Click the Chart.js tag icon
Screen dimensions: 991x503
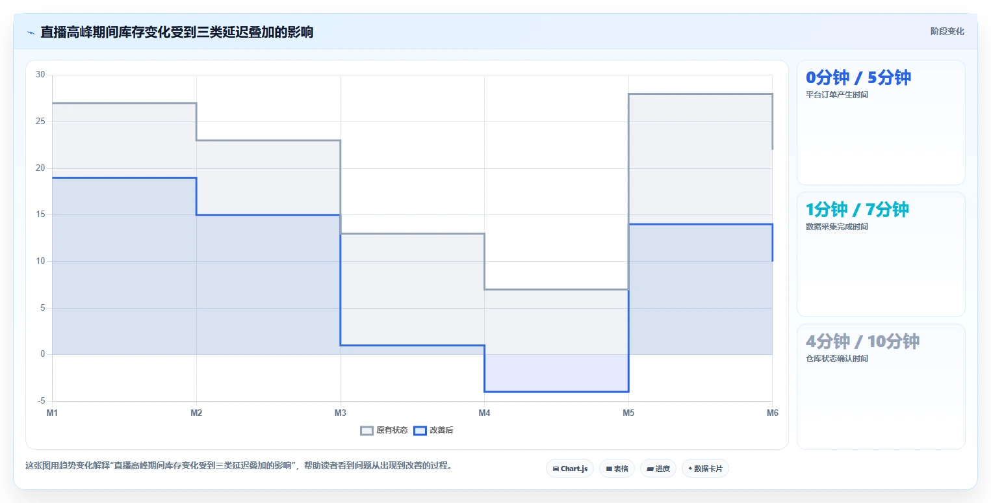[x=556, y=469]
